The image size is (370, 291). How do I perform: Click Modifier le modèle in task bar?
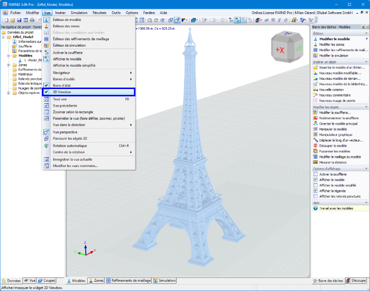click(x=334, y=39)
